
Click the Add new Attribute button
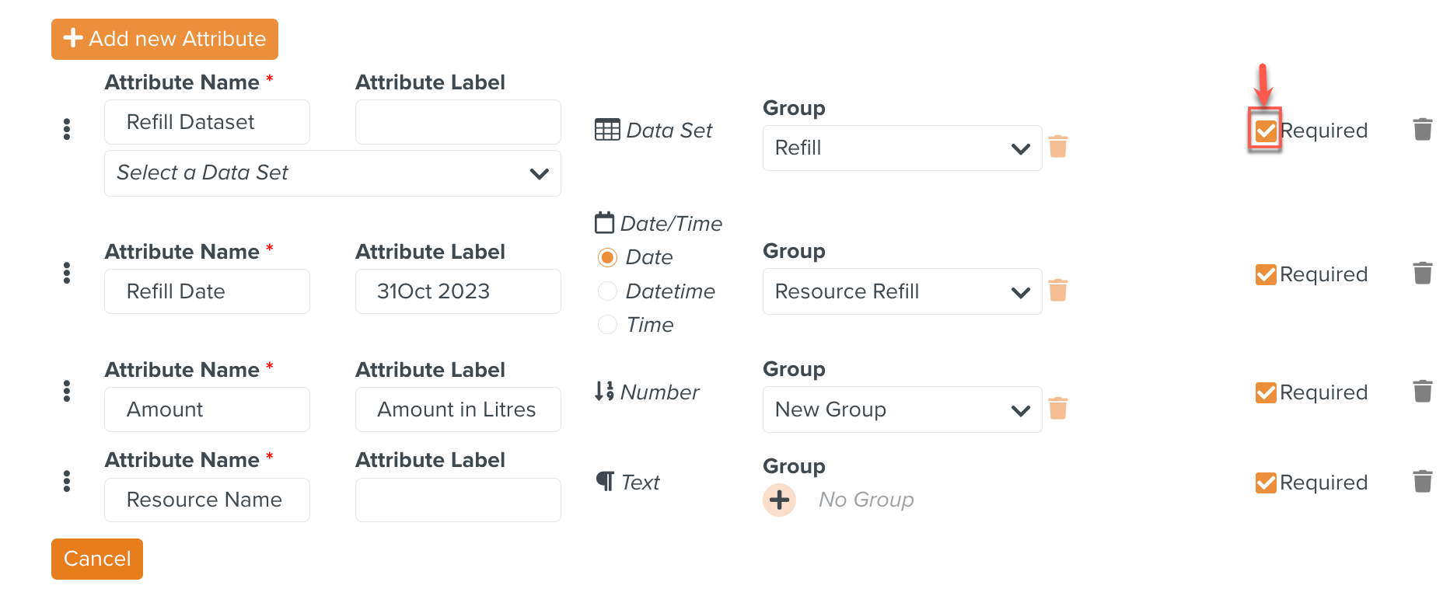click(x=165, y=39)
